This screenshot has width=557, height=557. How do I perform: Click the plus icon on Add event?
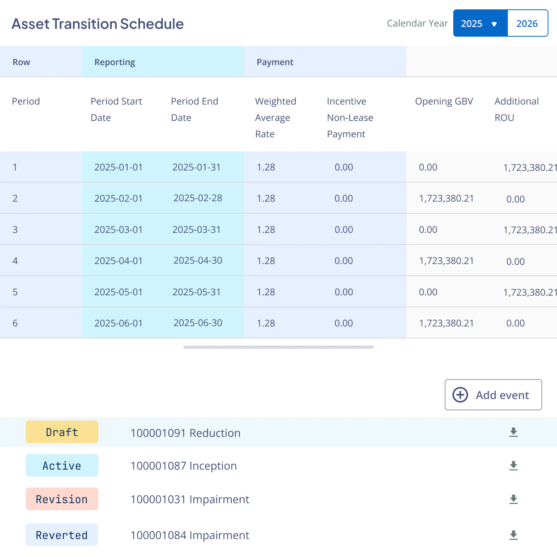point(460,395)
